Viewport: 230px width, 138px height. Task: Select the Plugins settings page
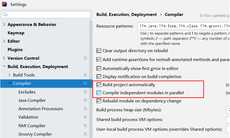click(x=15, y=50)
